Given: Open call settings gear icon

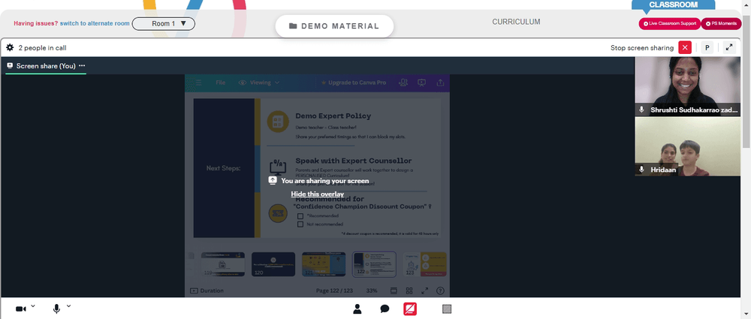Looking at the screenshot, I should click(x=10, y=47).
